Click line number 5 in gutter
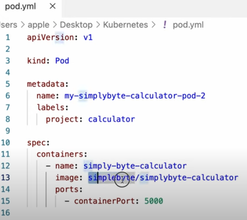The width and height of the screenshot is (247, 220). (7, 84)
